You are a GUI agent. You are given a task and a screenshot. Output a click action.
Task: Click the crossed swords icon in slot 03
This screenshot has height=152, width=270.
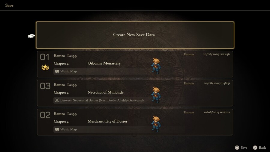57,100
